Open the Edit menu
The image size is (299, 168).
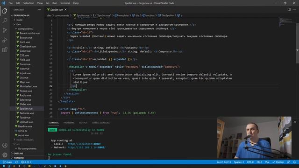[18, 3]
